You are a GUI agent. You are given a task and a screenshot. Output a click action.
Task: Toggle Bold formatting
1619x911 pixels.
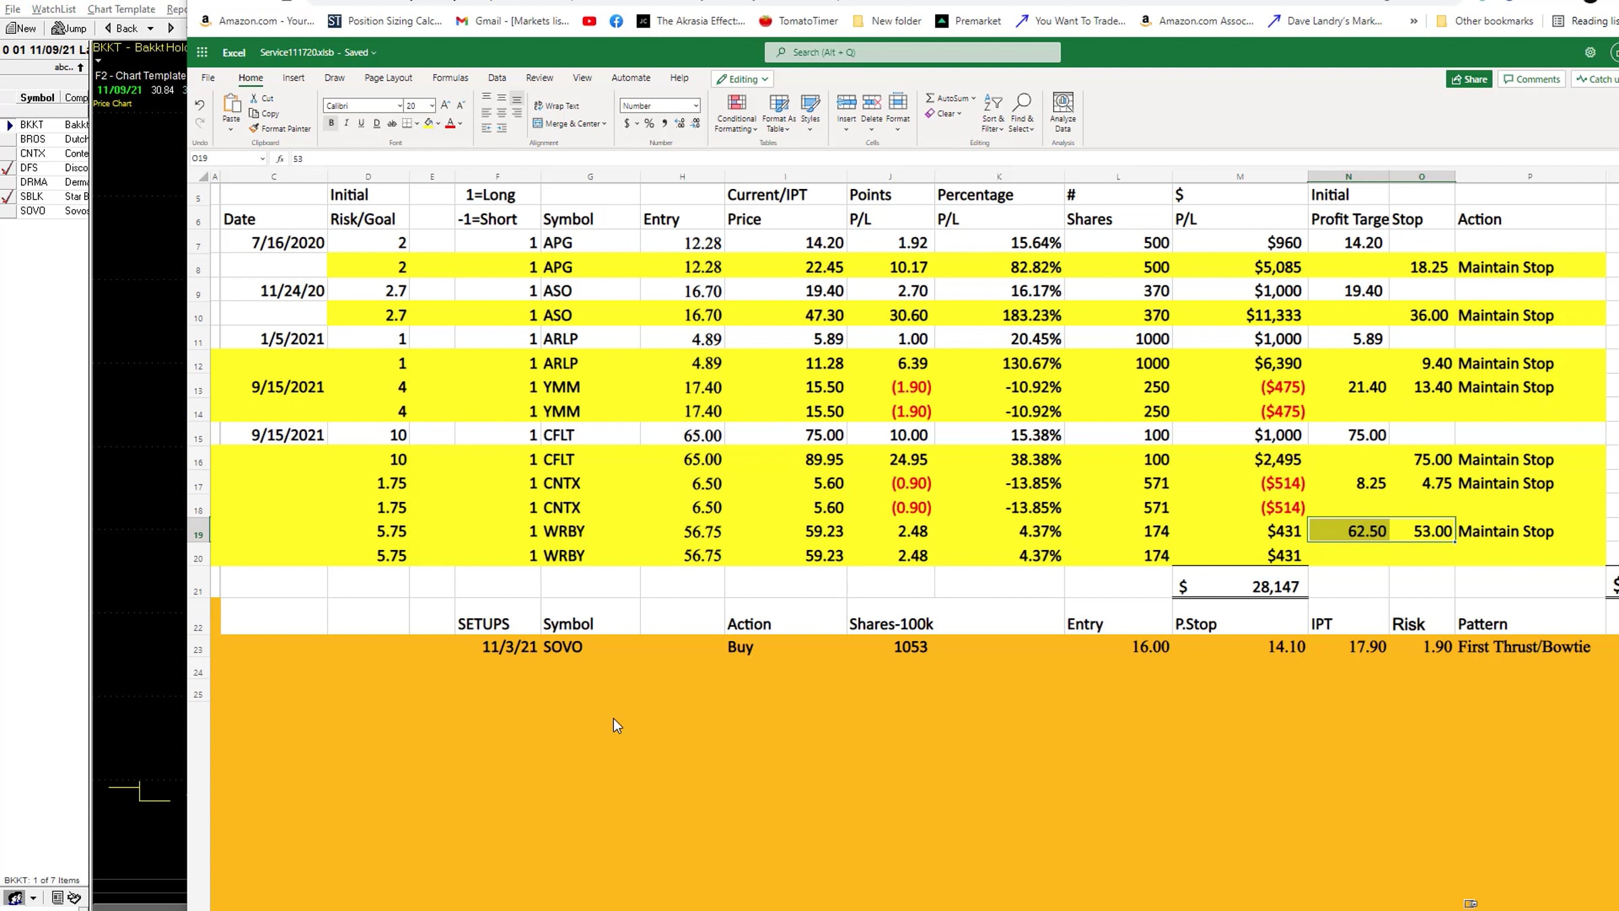(x=331, y=123)
